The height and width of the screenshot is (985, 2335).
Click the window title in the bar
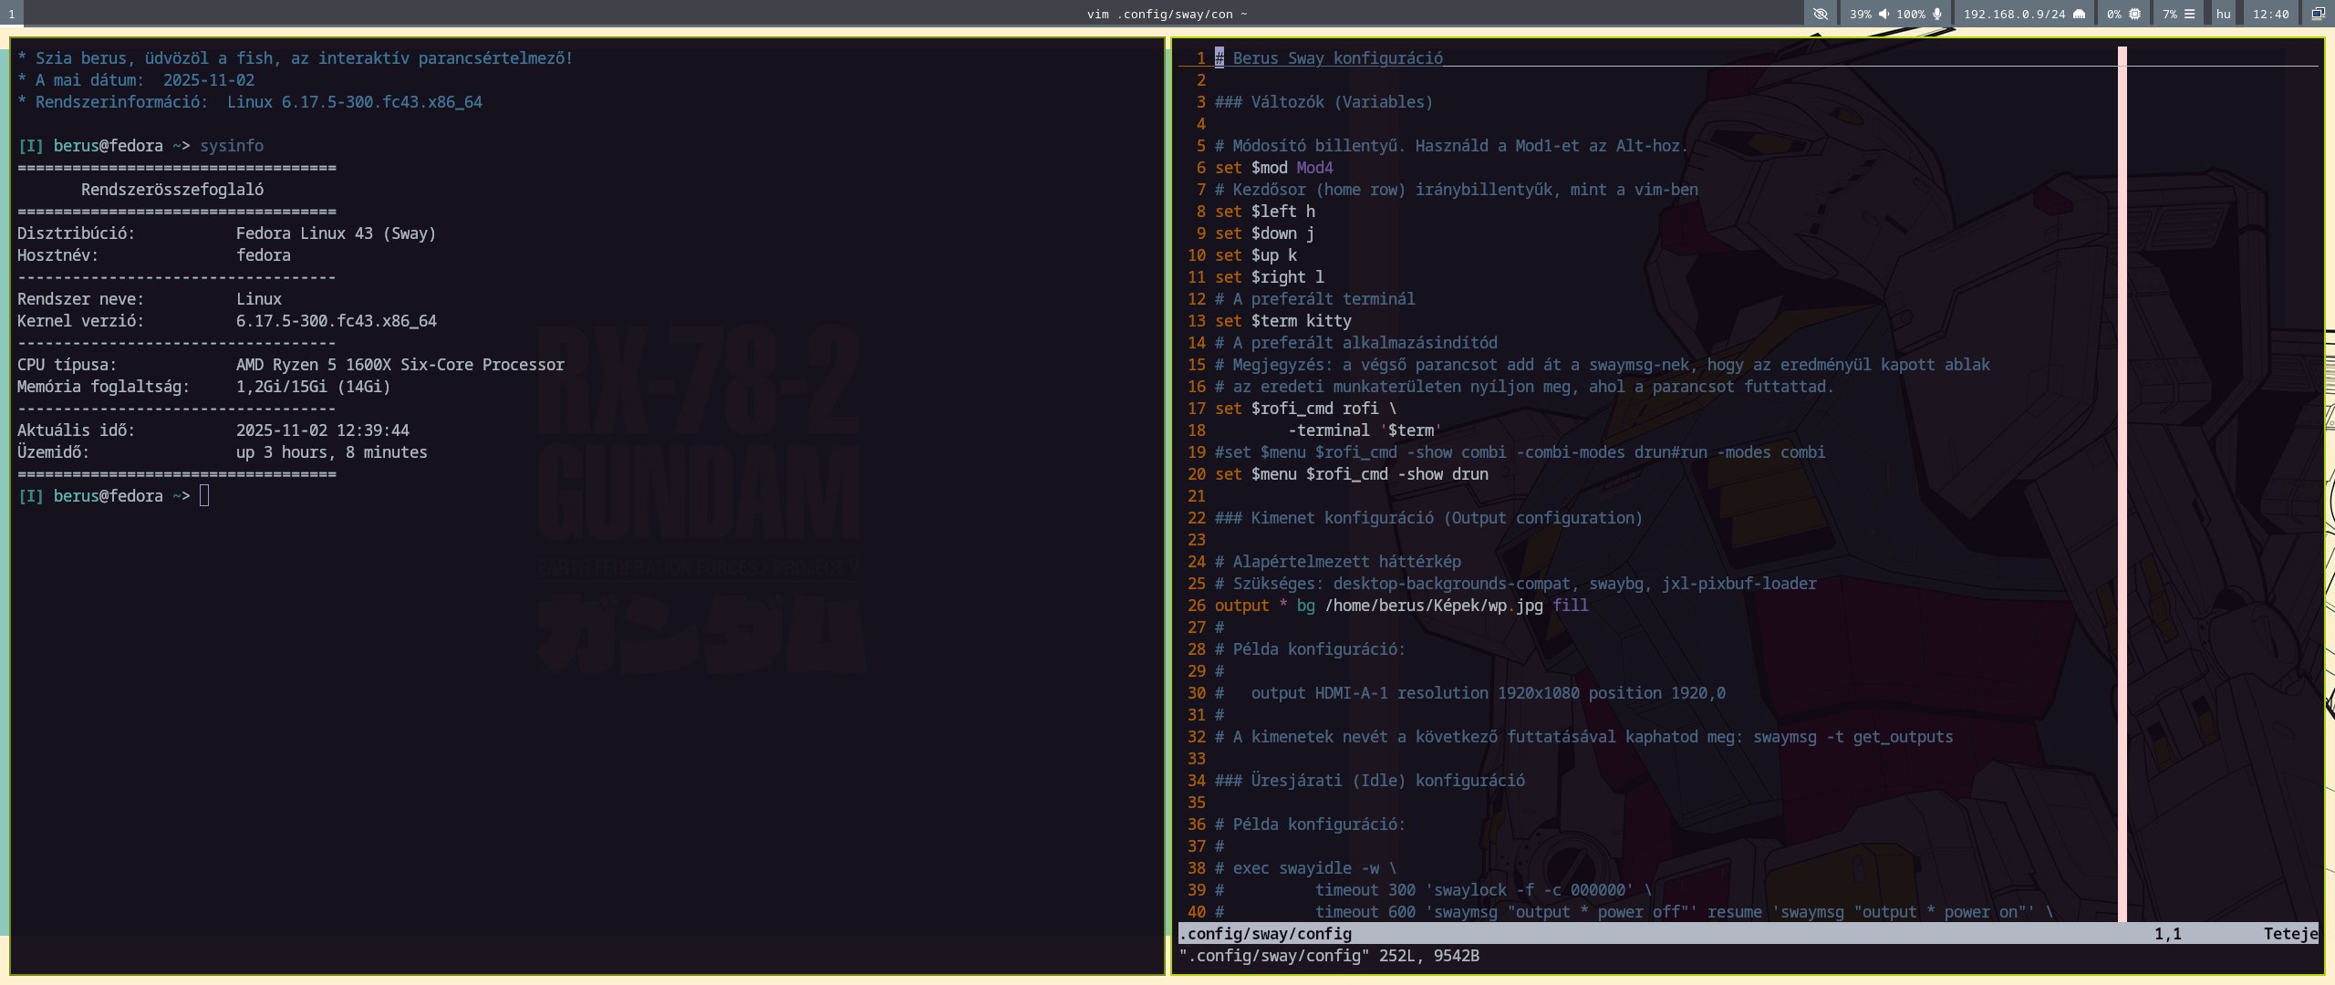(1167, 14)
